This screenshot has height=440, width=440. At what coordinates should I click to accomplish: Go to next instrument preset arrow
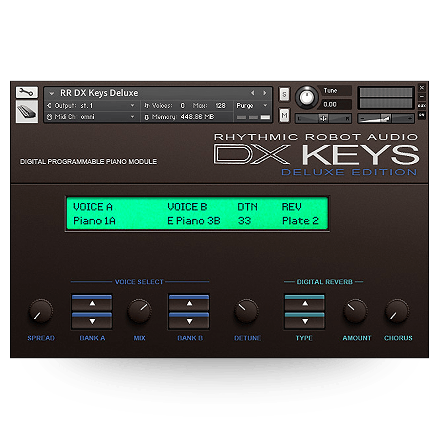pyautogui.click(x=264, y=93)
